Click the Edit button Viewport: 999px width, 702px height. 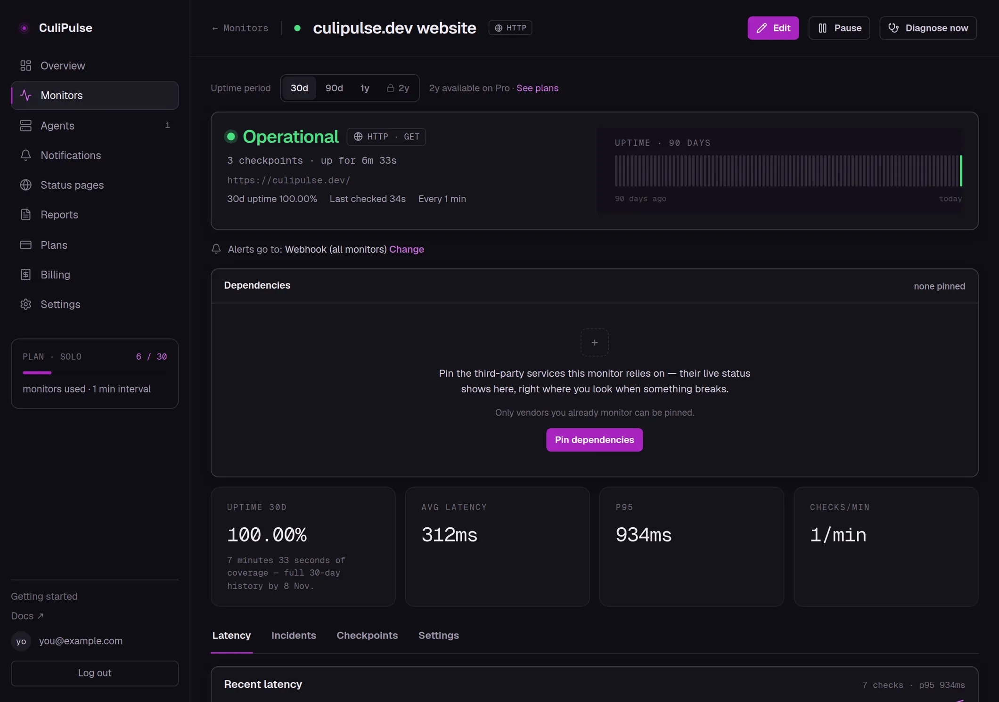[x=773, y=28]
